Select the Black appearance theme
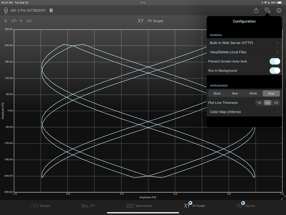Viewport: 286px width, 215px height. [x=217, y=93]
